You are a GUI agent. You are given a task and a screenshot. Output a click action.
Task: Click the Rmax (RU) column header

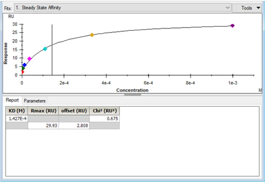[43, 110]
